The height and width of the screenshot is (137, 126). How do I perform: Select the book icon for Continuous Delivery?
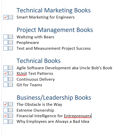click(x=11, y=79)
